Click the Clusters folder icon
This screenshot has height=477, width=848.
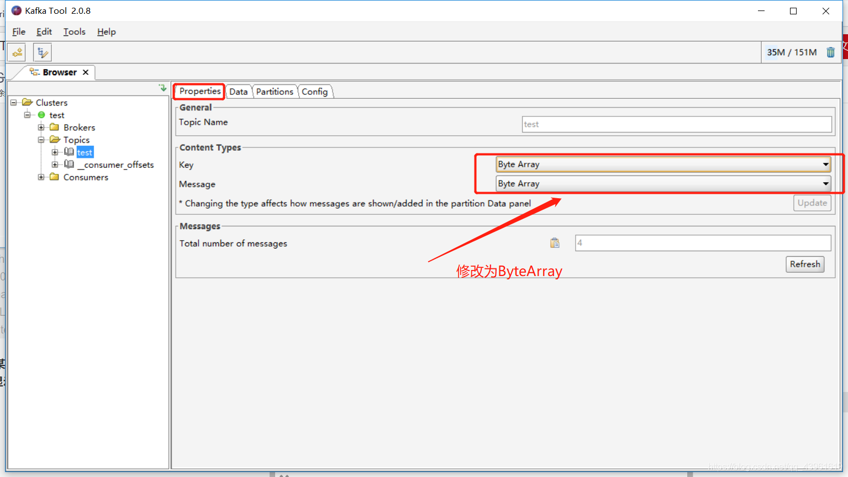pyautogui.click(x=27, y=102)
